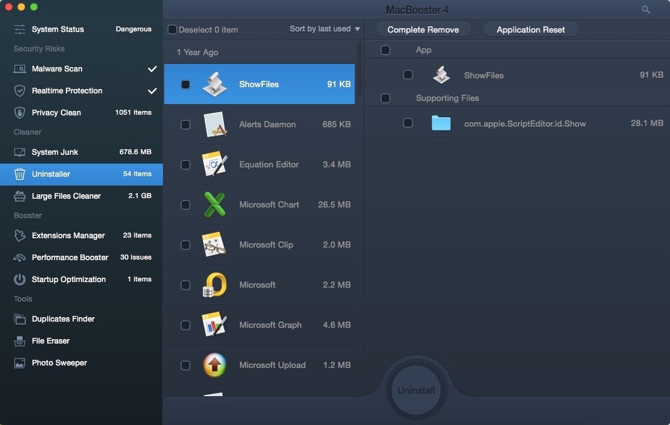
Task: Click the 28.1 MB size value
Action: tap(647, 123)
